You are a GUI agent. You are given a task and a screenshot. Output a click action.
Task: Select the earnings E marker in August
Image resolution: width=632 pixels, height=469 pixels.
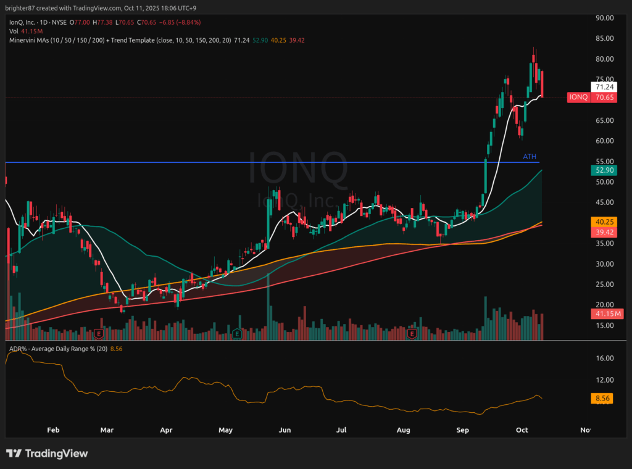[x=412, y=334]
